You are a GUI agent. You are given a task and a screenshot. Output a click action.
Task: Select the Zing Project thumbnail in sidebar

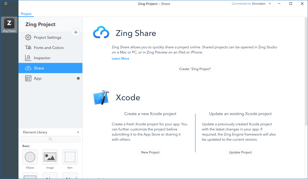point(9,25)
